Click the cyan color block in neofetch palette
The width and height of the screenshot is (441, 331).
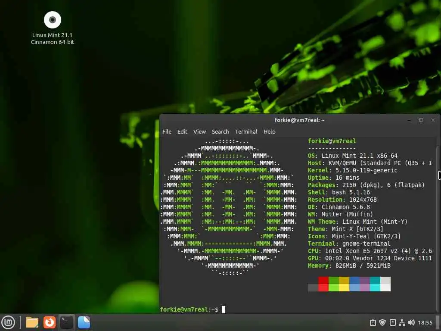pos(375,284)
